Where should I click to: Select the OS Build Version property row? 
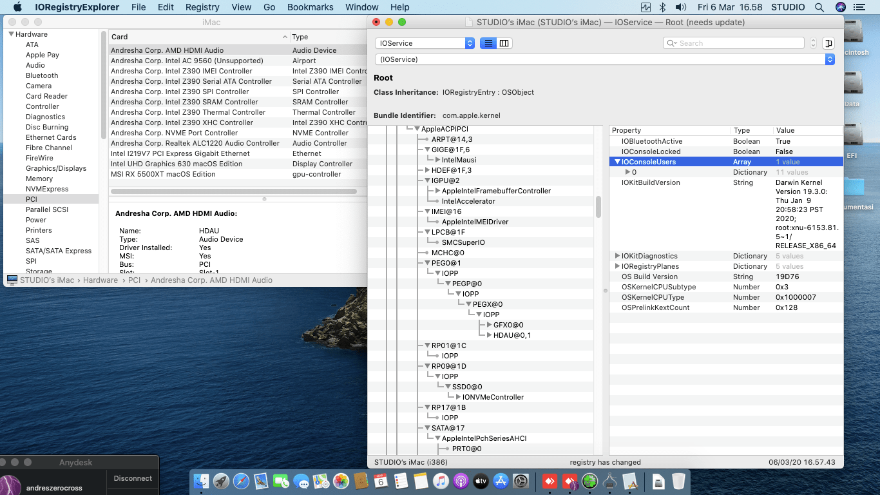726,277
